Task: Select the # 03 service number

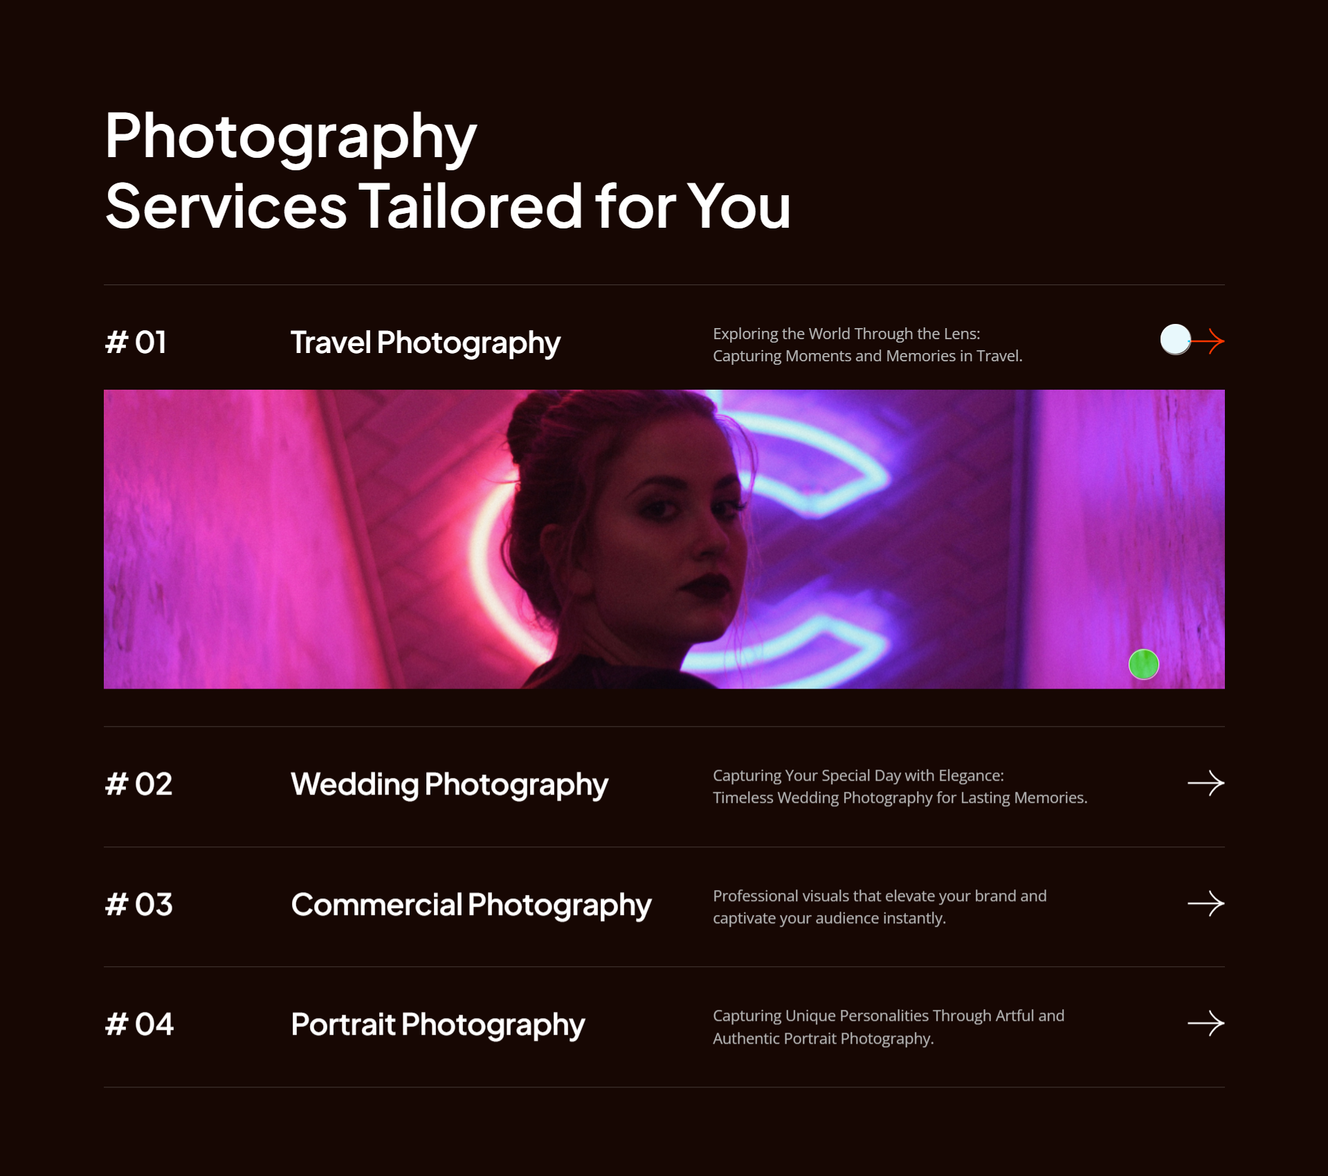Action: (138, 905)
